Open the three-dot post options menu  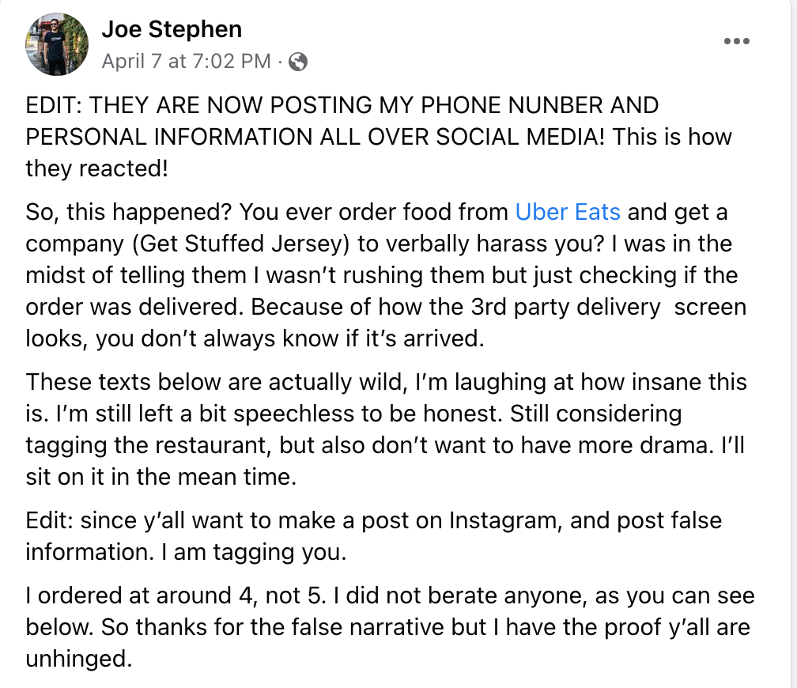click(736, 41)
